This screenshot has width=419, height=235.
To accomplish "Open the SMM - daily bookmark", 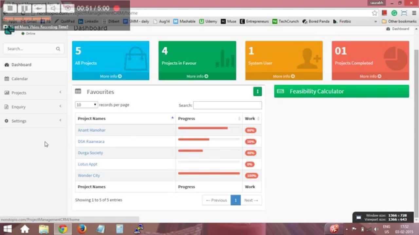I will point(136,22).
